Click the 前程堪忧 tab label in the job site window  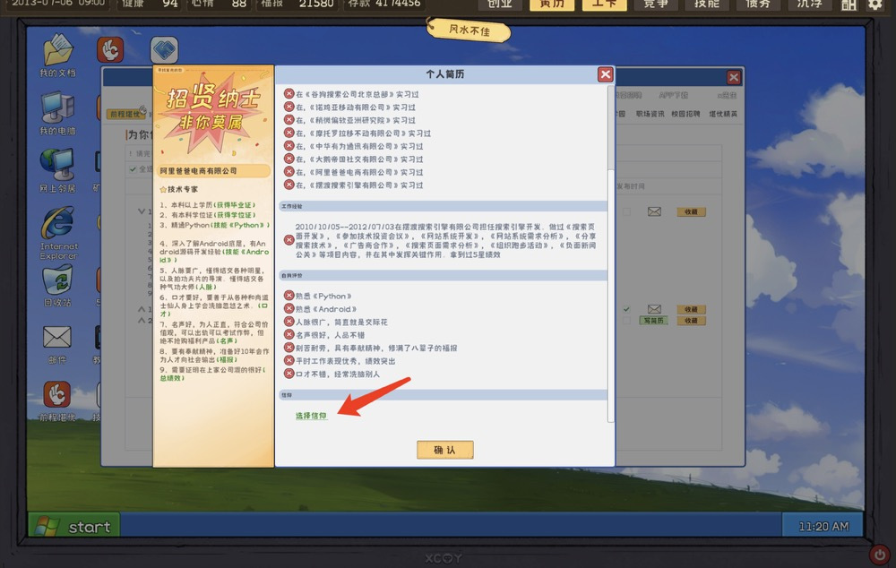point(125,114)
